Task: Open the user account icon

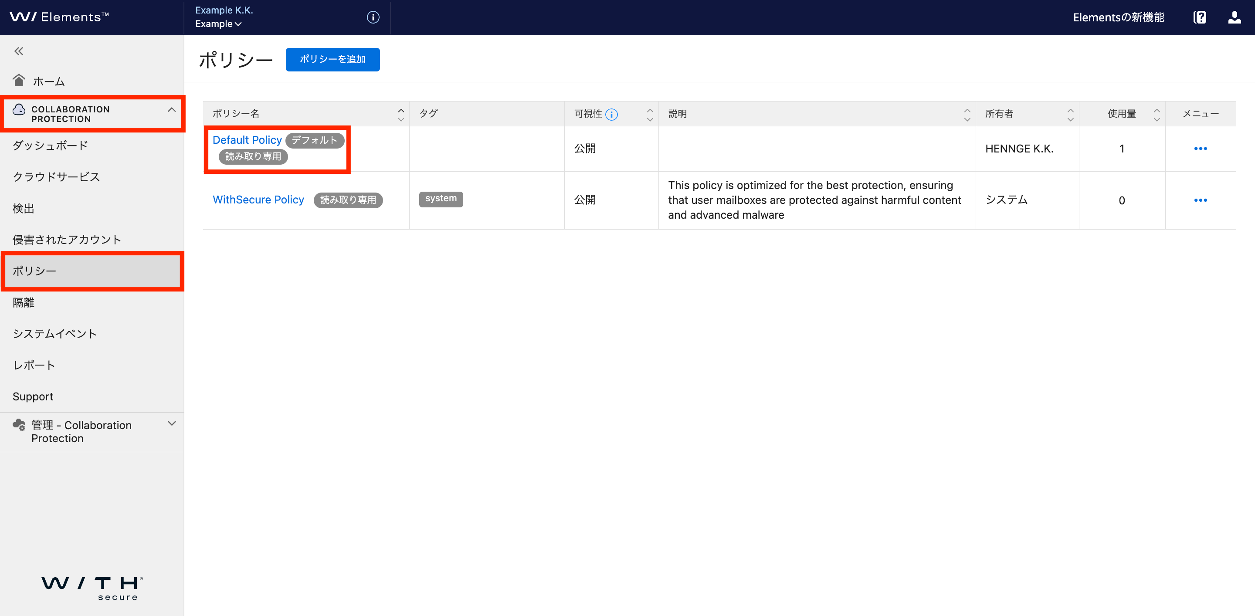Action: (x=1234, y=17)
